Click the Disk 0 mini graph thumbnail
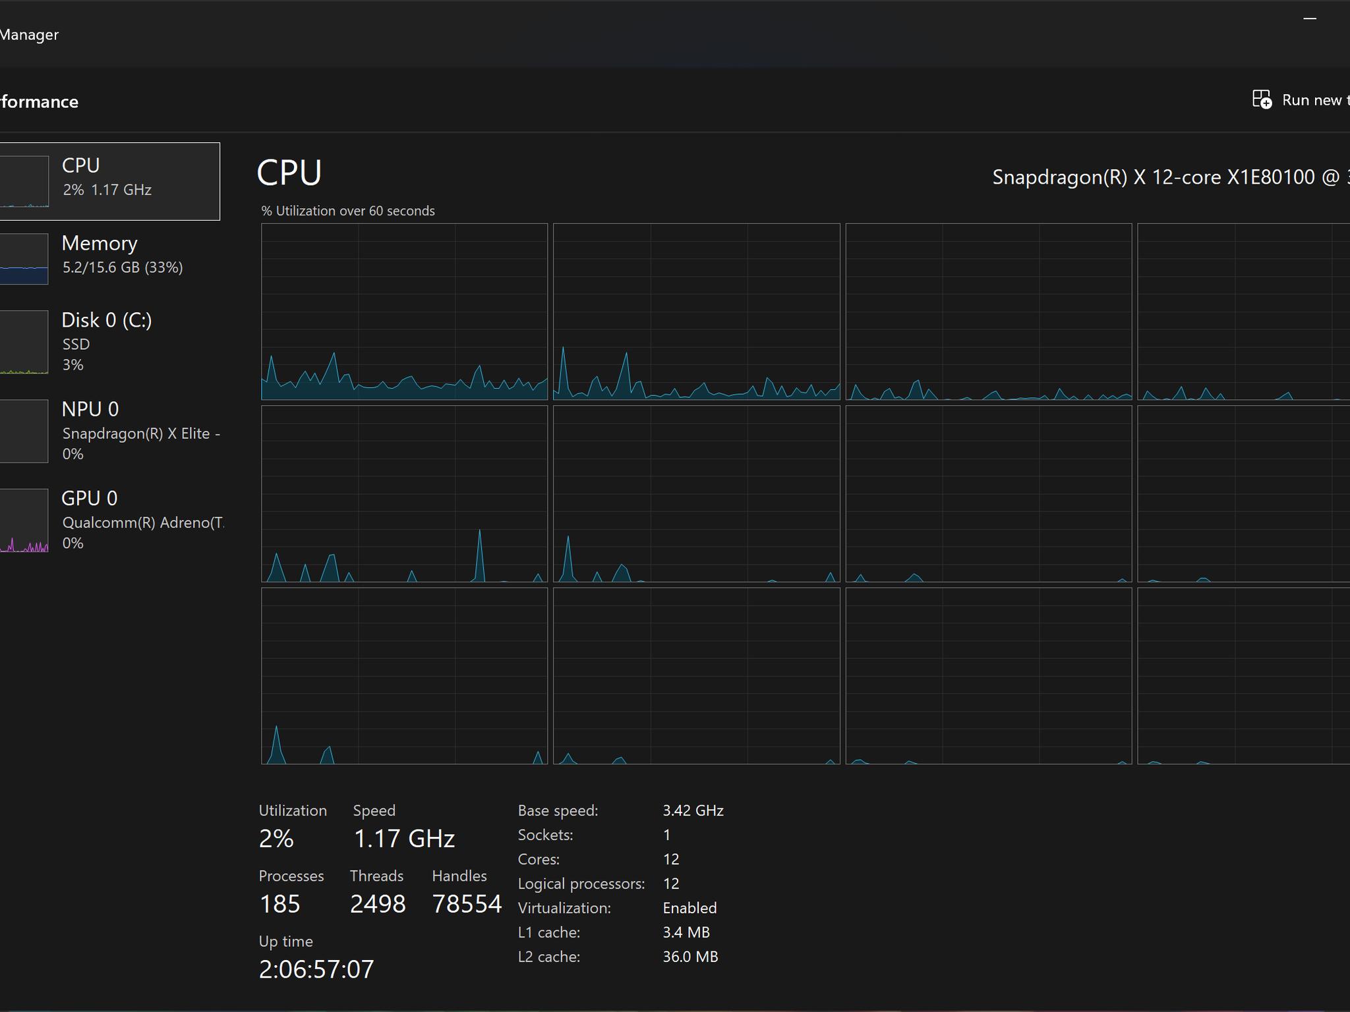Viewport: 1350px width, 1012px height. pos(24,343)
